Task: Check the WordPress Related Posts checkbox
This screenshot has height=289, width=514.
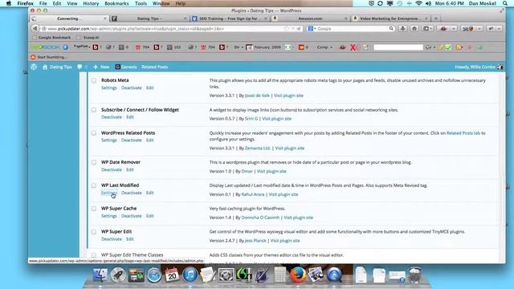Action: (94, 133)
